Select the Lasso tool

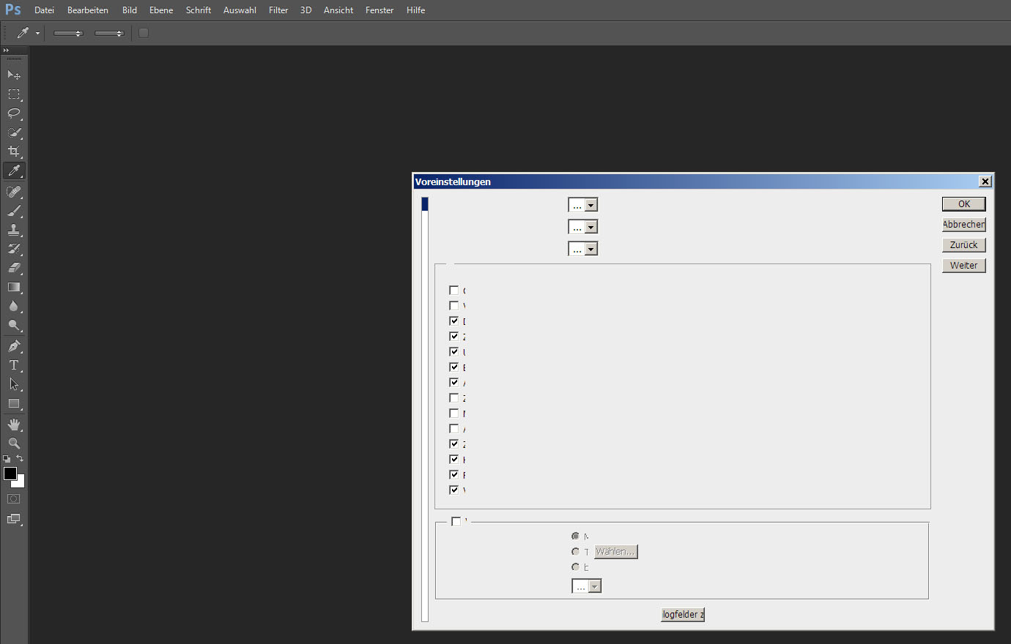[x=14, y=113]
